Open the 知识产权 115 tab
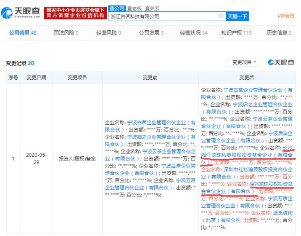Screen dimensions: 301x236 [x=236, y=33]
